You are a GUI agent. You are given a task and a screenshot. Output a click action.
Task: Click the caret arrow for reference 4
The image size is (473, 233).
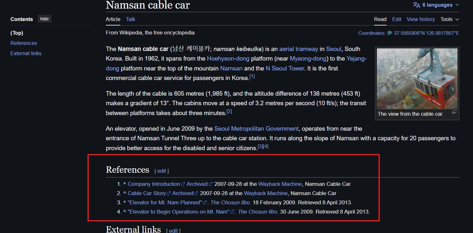click(x=125, y=212)
